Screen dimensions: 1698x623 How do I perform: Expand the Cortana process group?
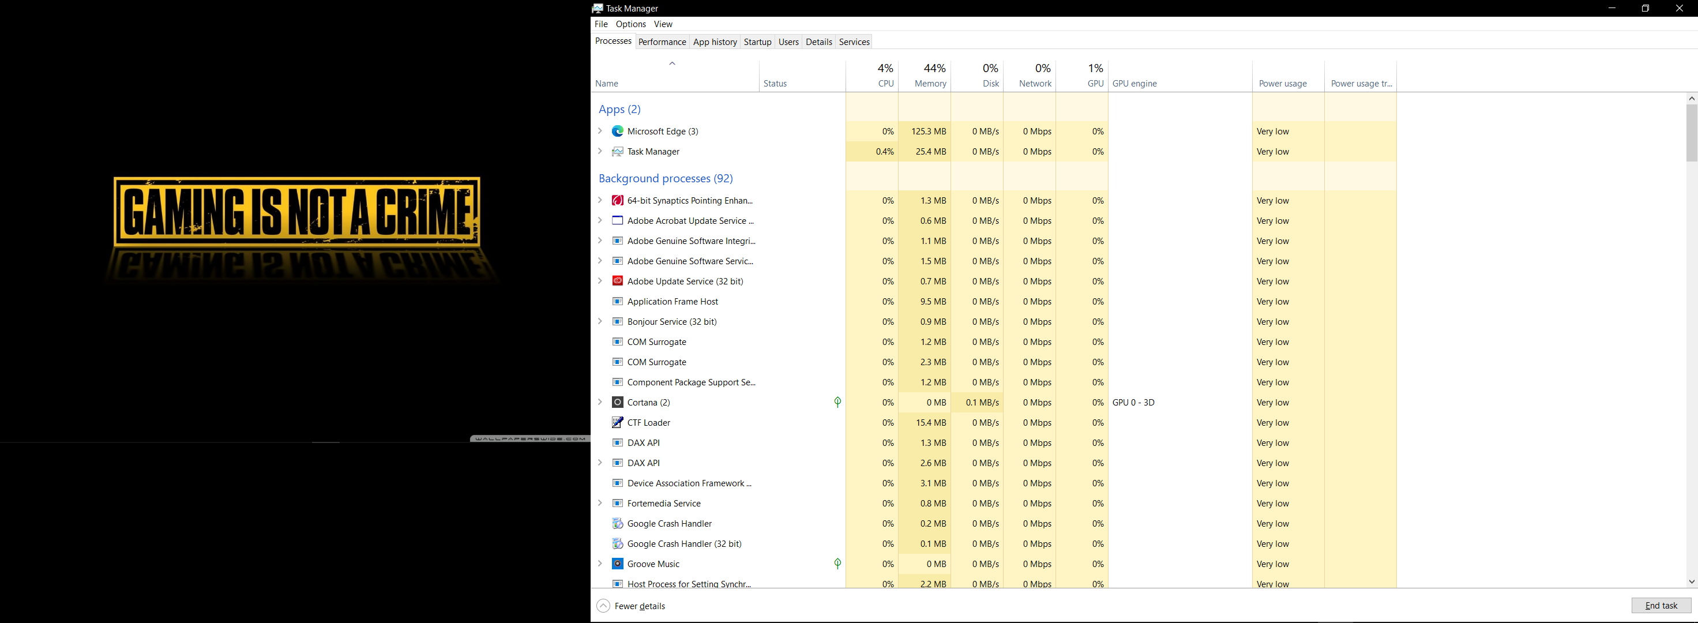pos(600,402)
